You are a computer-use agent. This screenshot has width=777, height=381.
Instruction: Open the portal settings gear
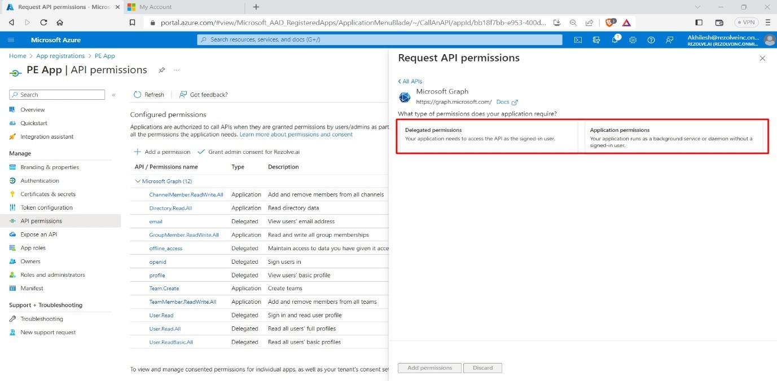pos(633,40)
